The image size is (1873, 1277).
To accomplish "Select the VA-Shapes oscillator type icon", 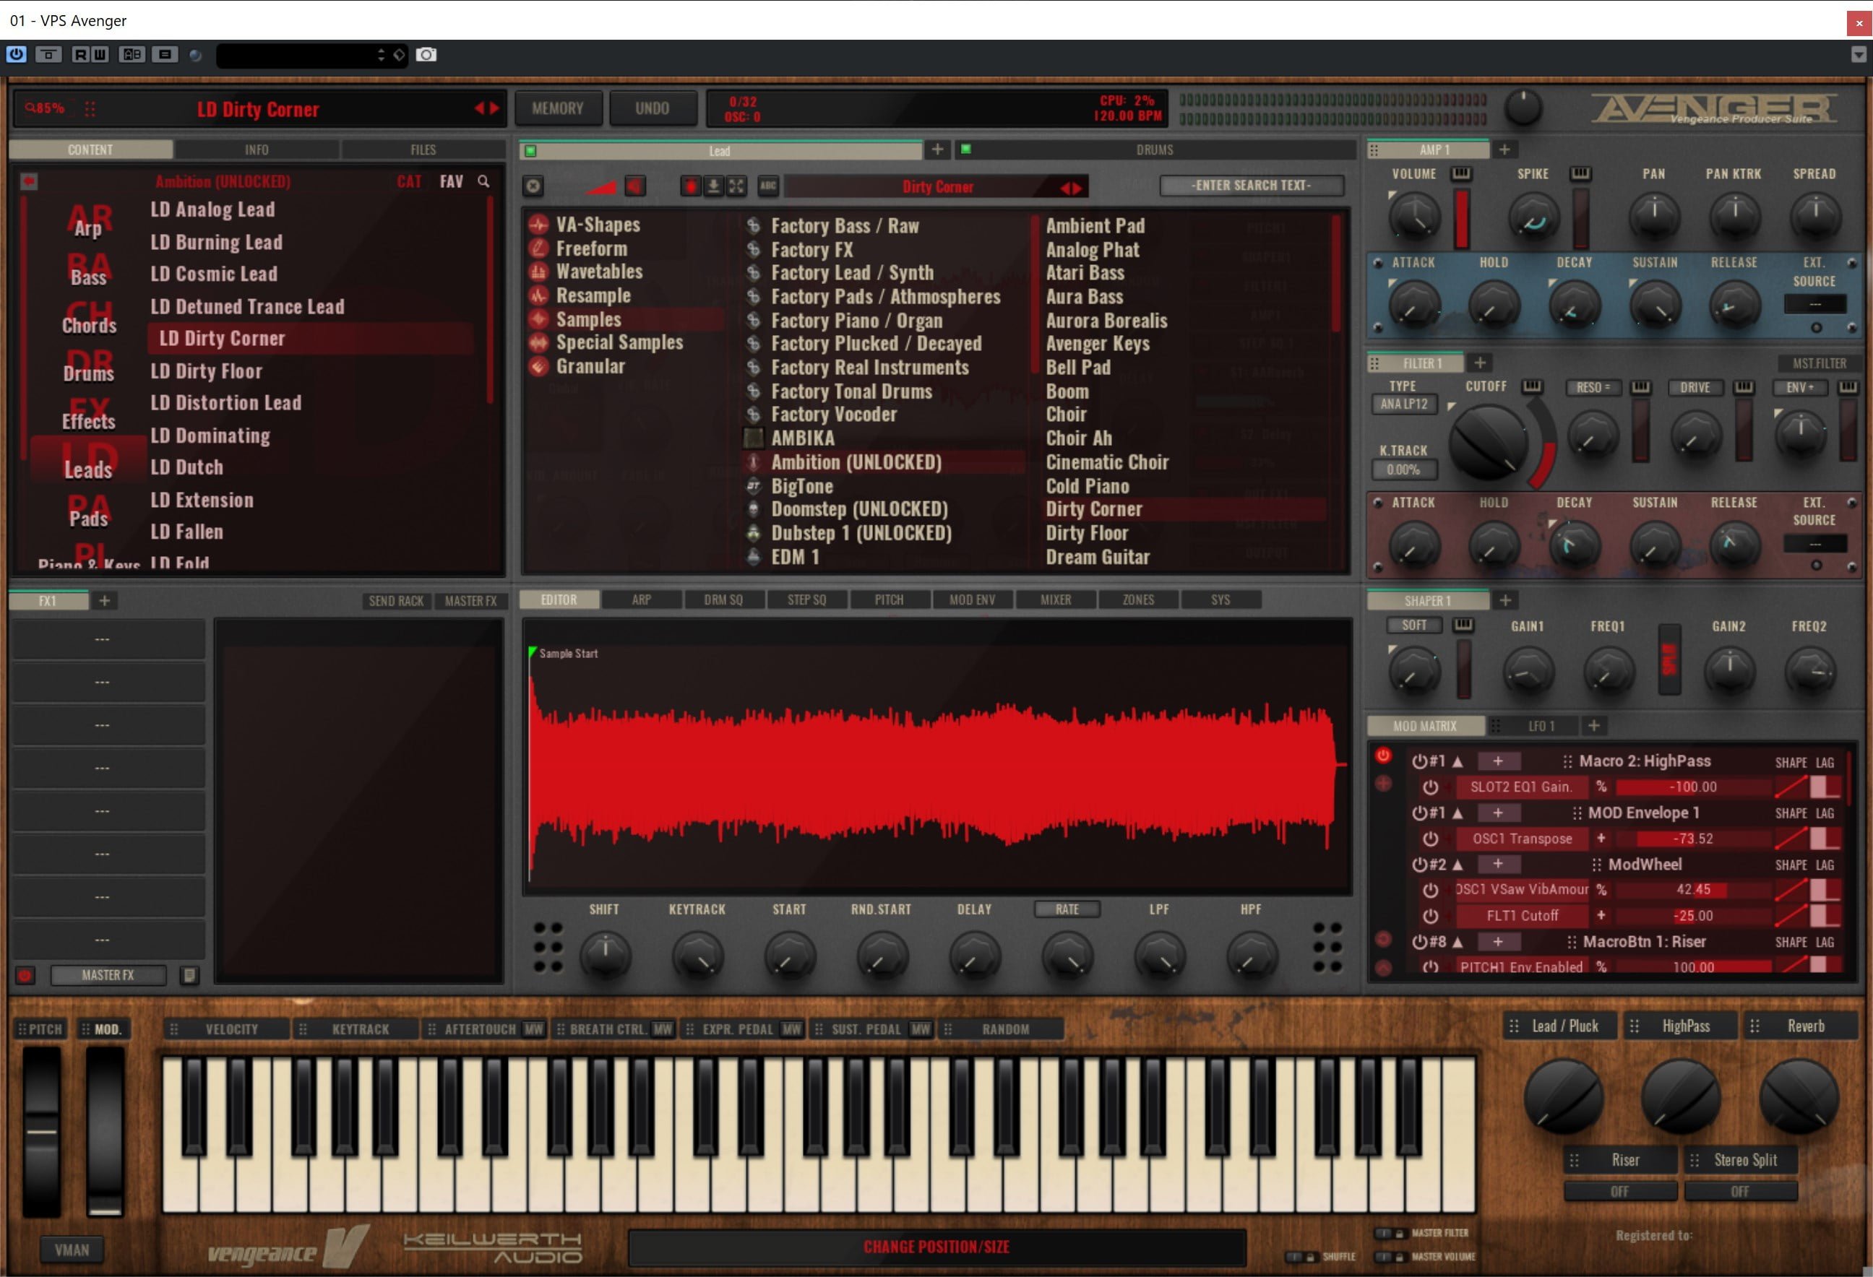I will (538, 225).
